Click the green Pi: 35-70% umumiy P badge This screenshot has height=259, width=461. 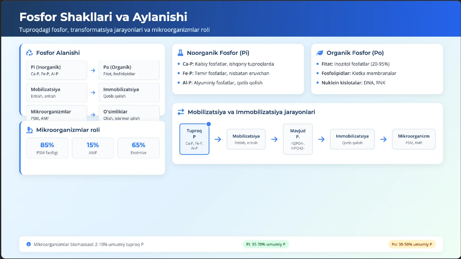tap(266, 244)
